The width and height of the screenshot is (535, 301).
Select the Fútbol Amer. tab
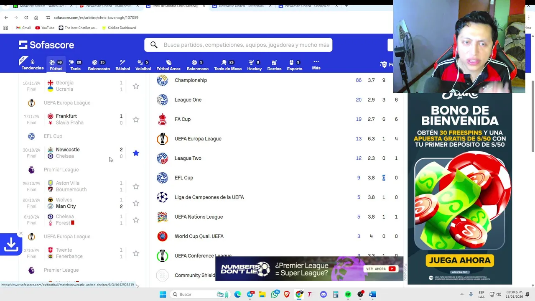[168, 65]
